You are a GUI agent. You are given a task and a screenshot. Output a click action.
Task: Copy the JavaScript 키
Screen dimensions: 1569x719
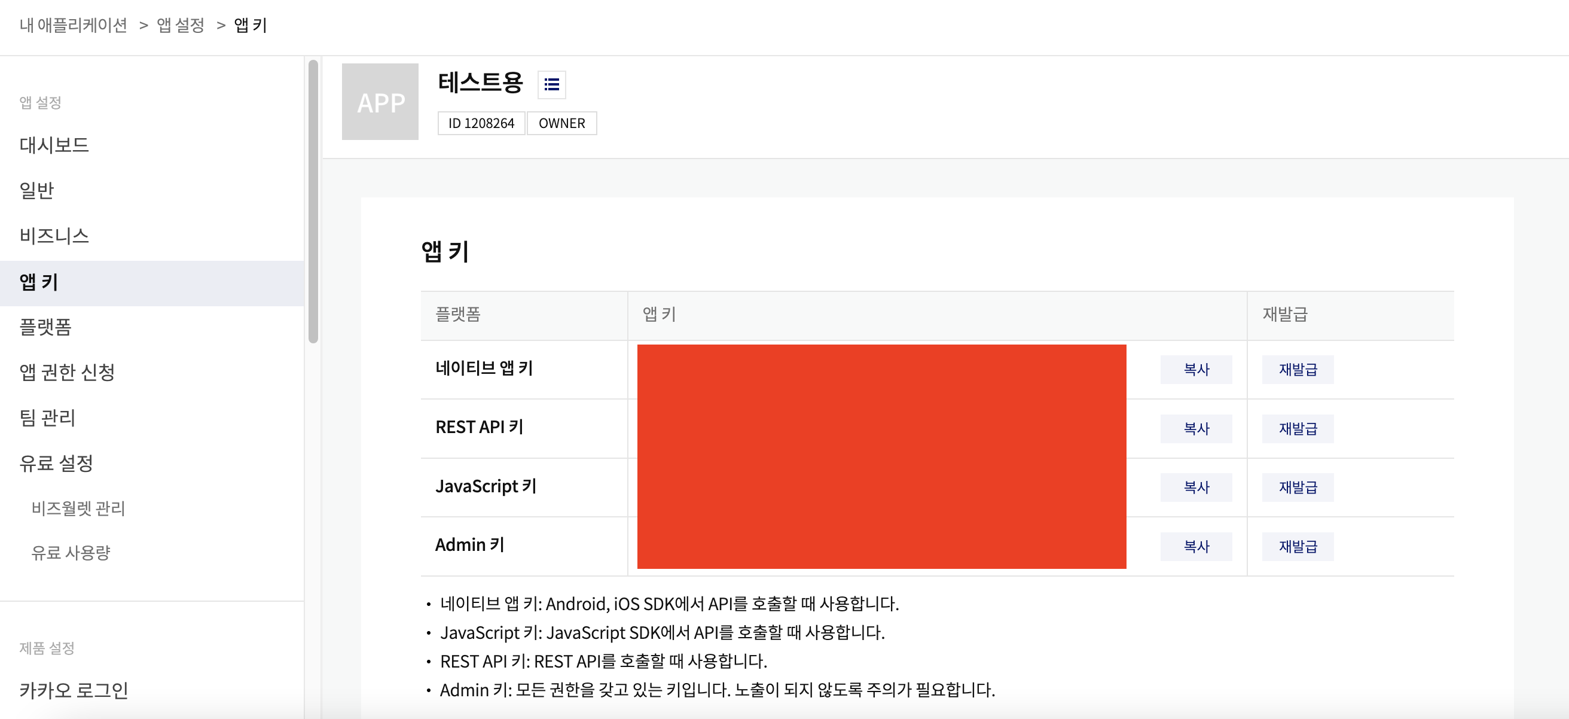tap(1195, 487)
